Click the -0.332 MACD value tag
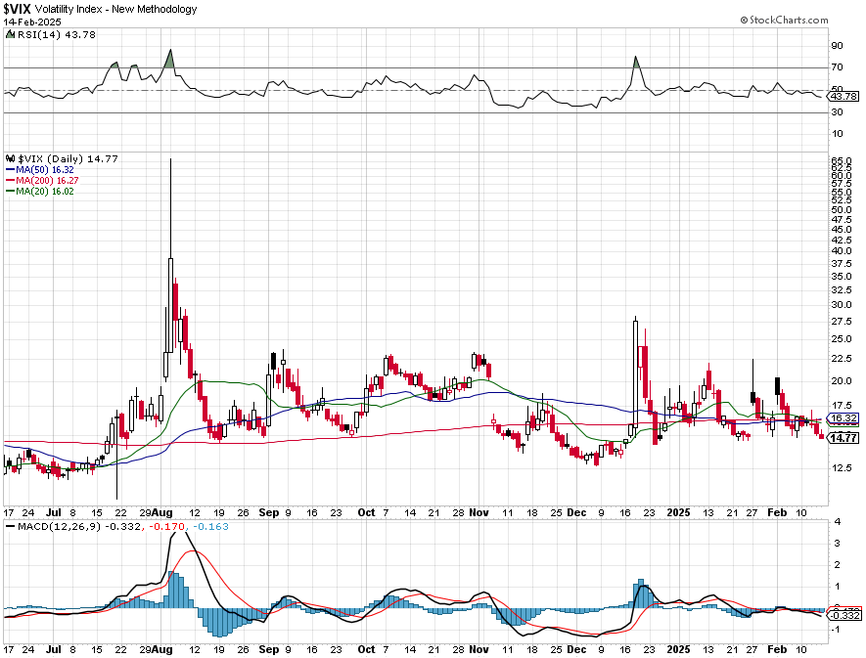The image size is (866, 658). point(845,615)
